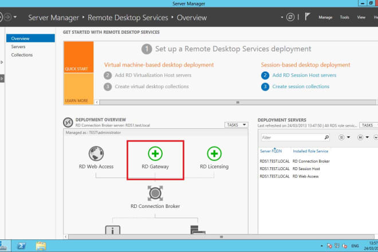Click the speaker icon in system tray

coord(345,246)
